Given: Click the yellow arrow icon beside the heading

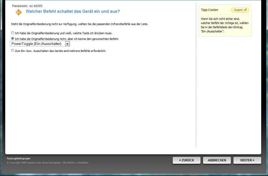Looking at the screenshot, I should click(x=19, y=12).
